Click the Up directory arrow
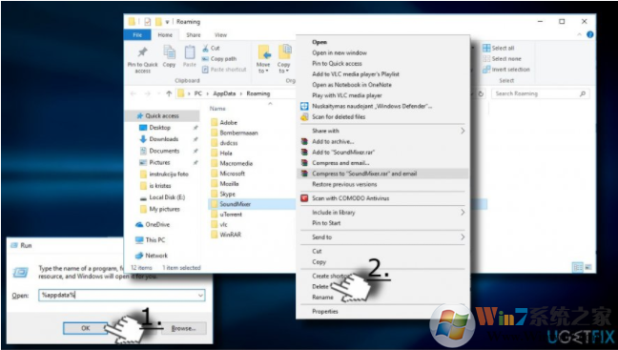Viewport: 618px width, 350px height. coord(169,93)
